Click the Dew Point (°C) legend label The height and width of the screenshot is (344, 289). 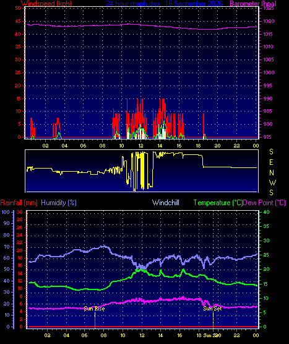(x=264, y=203)
